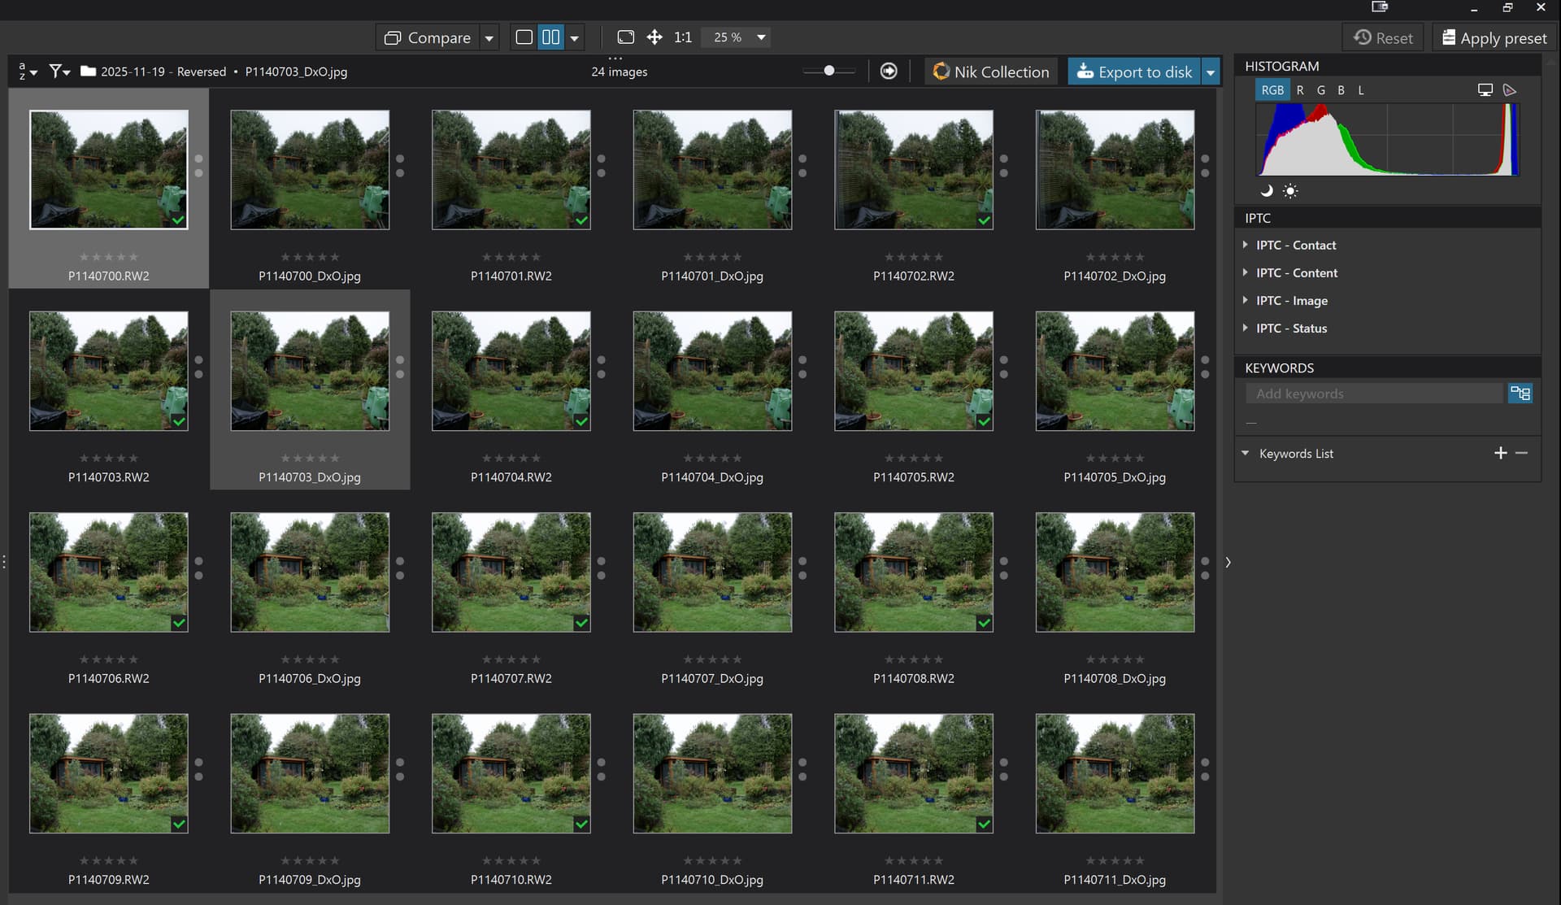Click the fit-to-screen zoom icon
This screenshot has height=905, width=1561.
pyautogui.click(x=625, y=37)
